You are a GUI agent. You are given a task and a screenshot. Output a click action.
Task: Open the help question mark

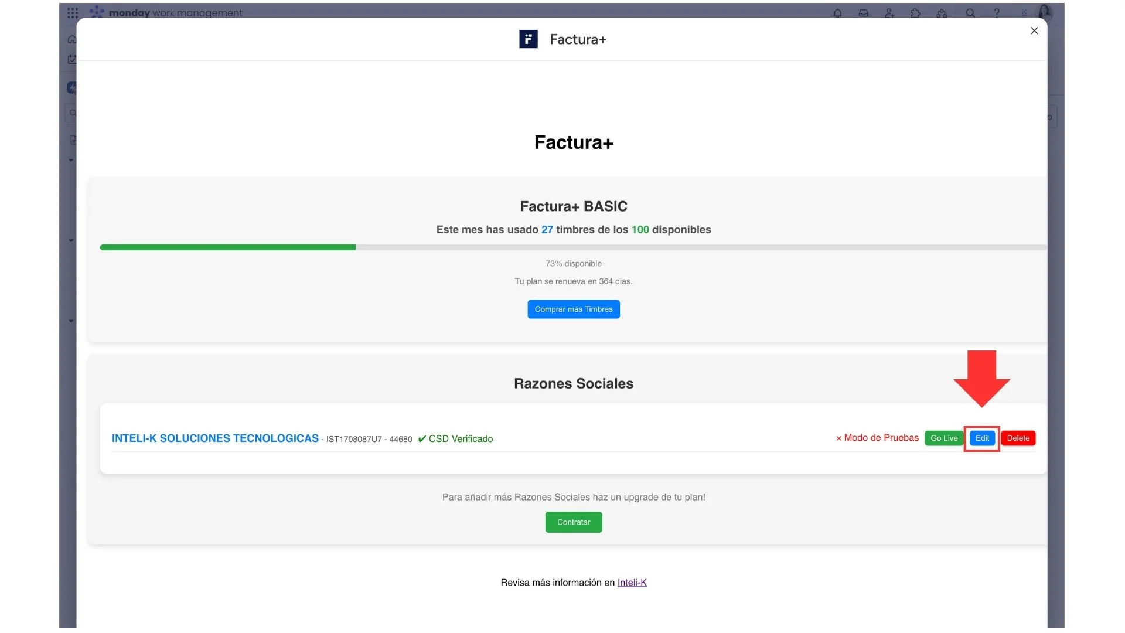(997, 13)
